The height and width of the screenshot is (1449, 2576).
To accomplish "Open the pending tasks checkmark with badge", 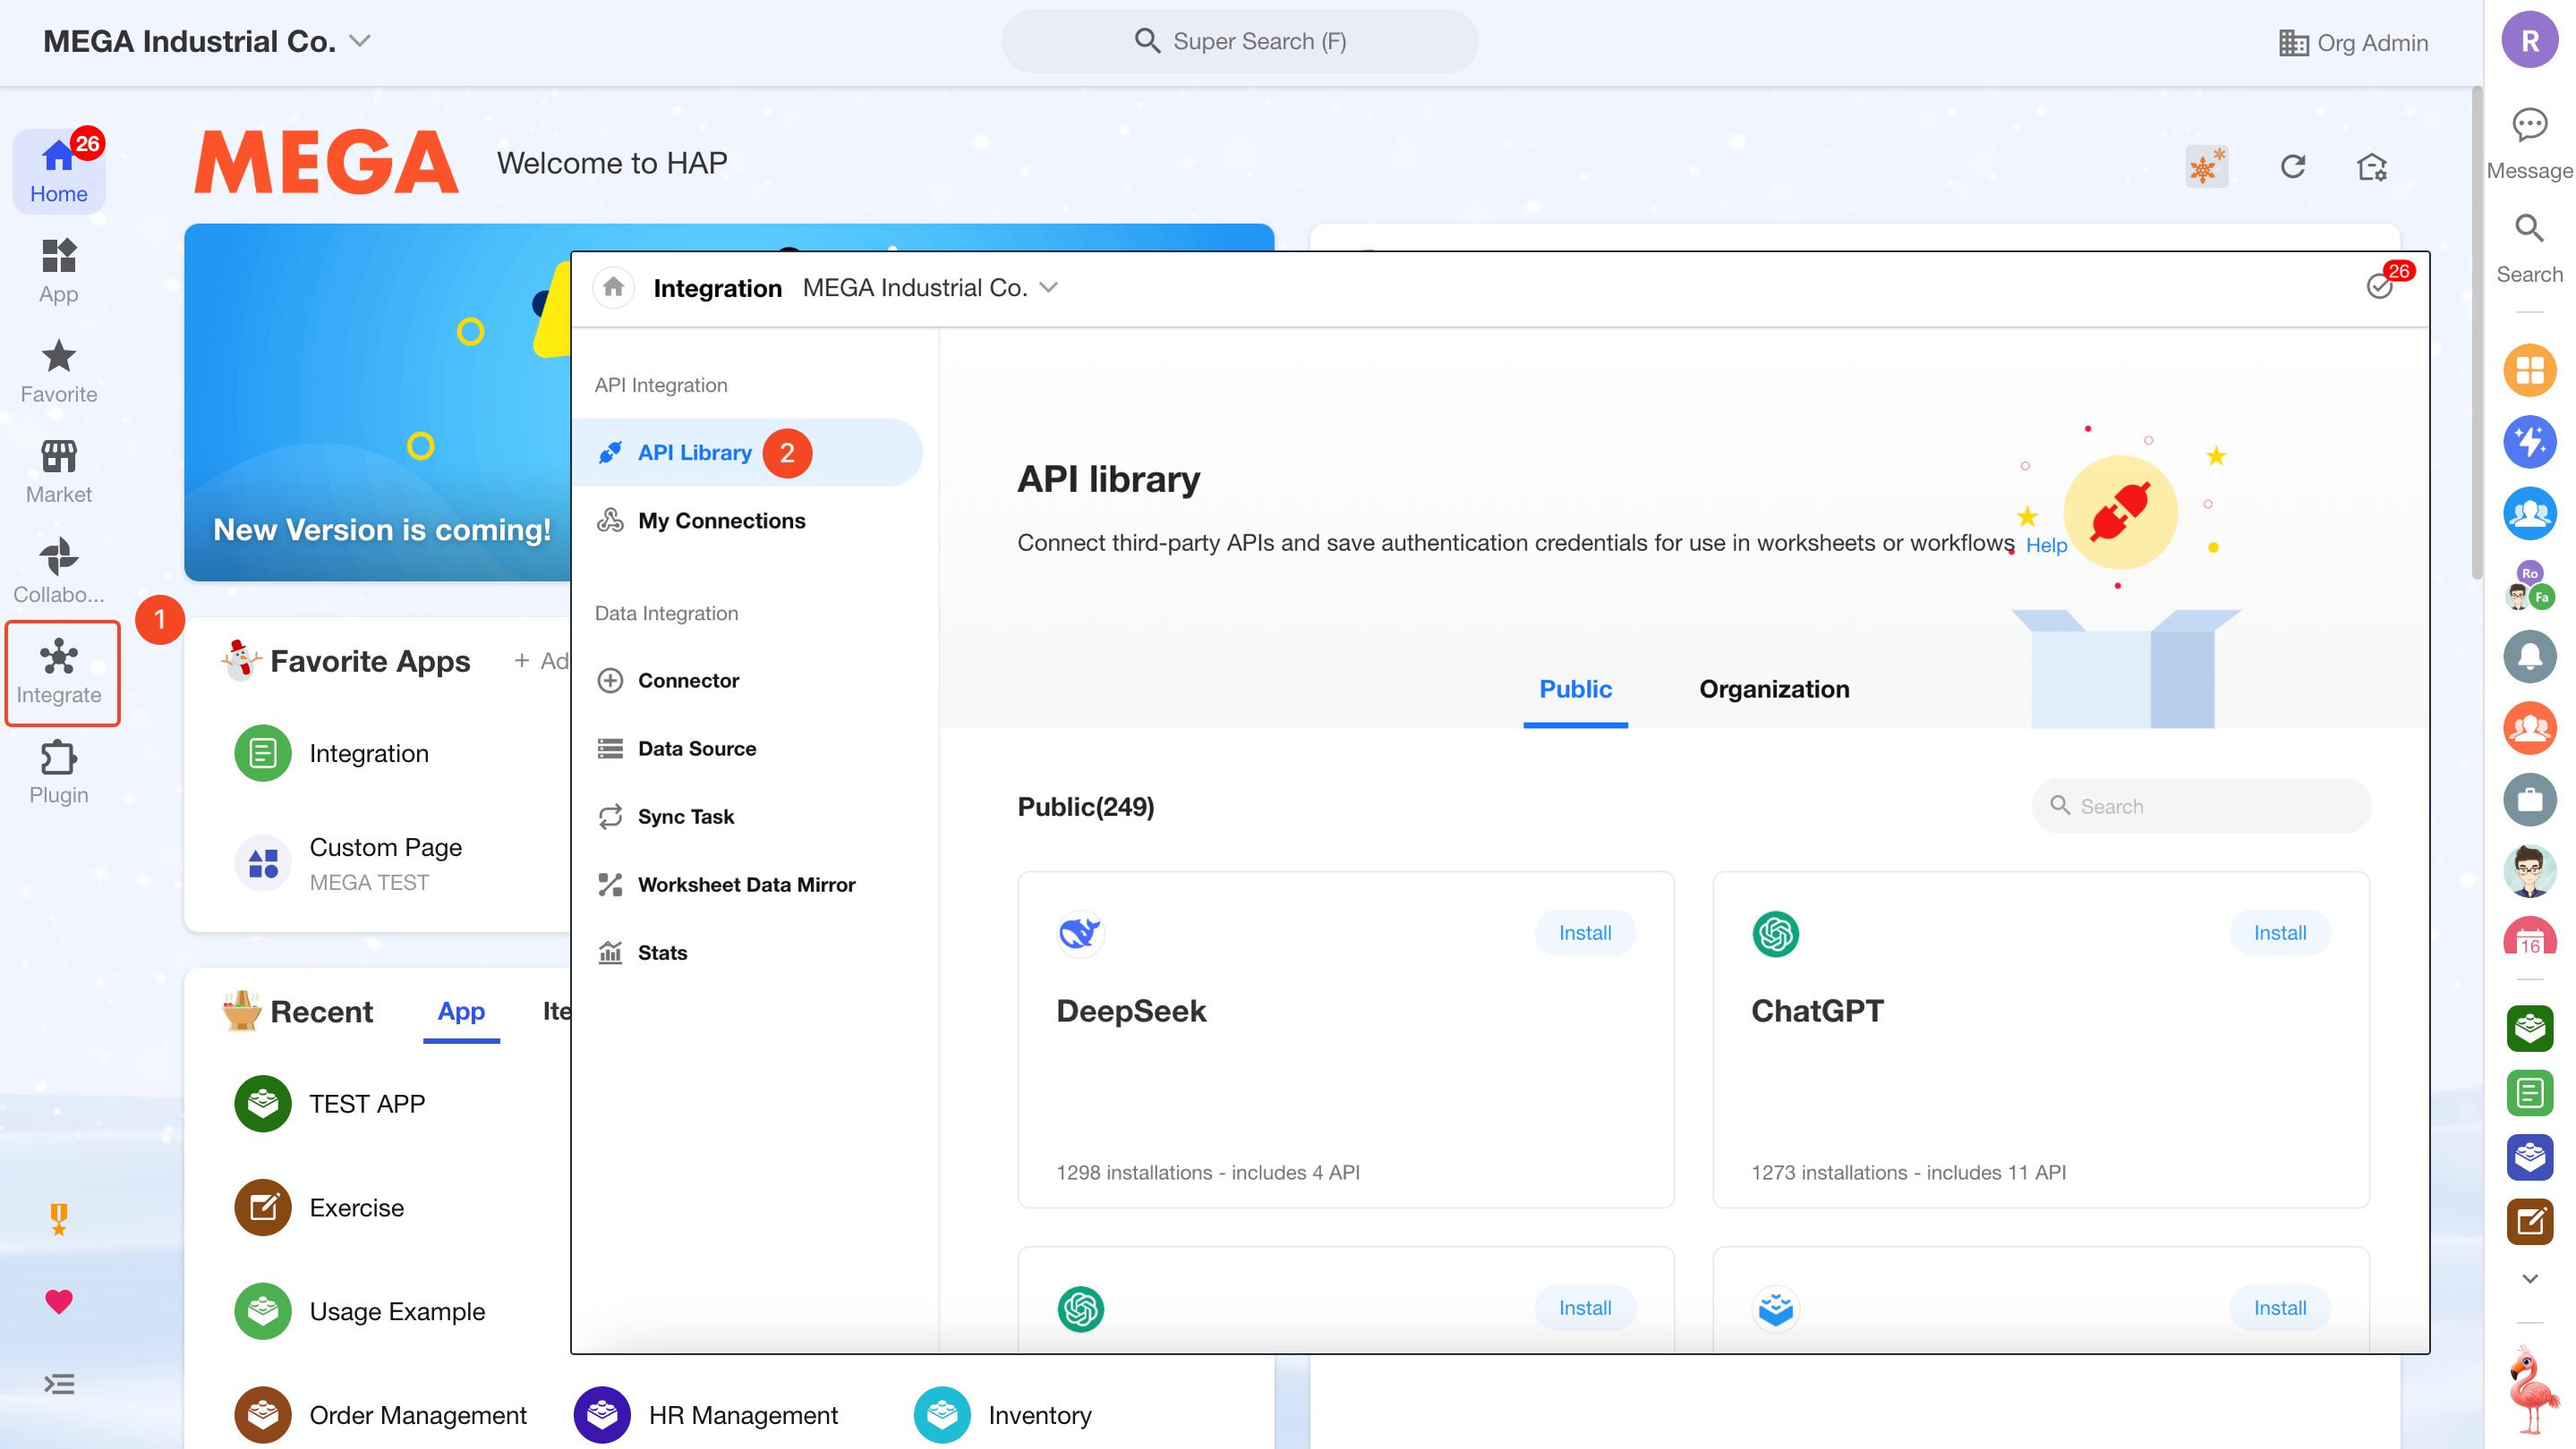I will 2380,287.
